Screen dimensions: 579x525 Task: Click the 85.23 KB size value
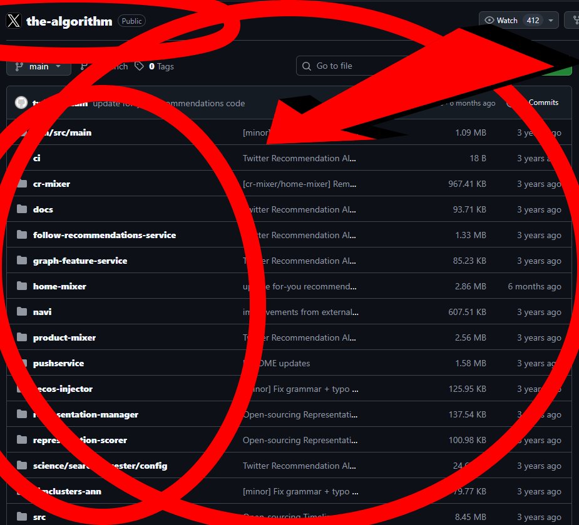[x=469, y=261]
